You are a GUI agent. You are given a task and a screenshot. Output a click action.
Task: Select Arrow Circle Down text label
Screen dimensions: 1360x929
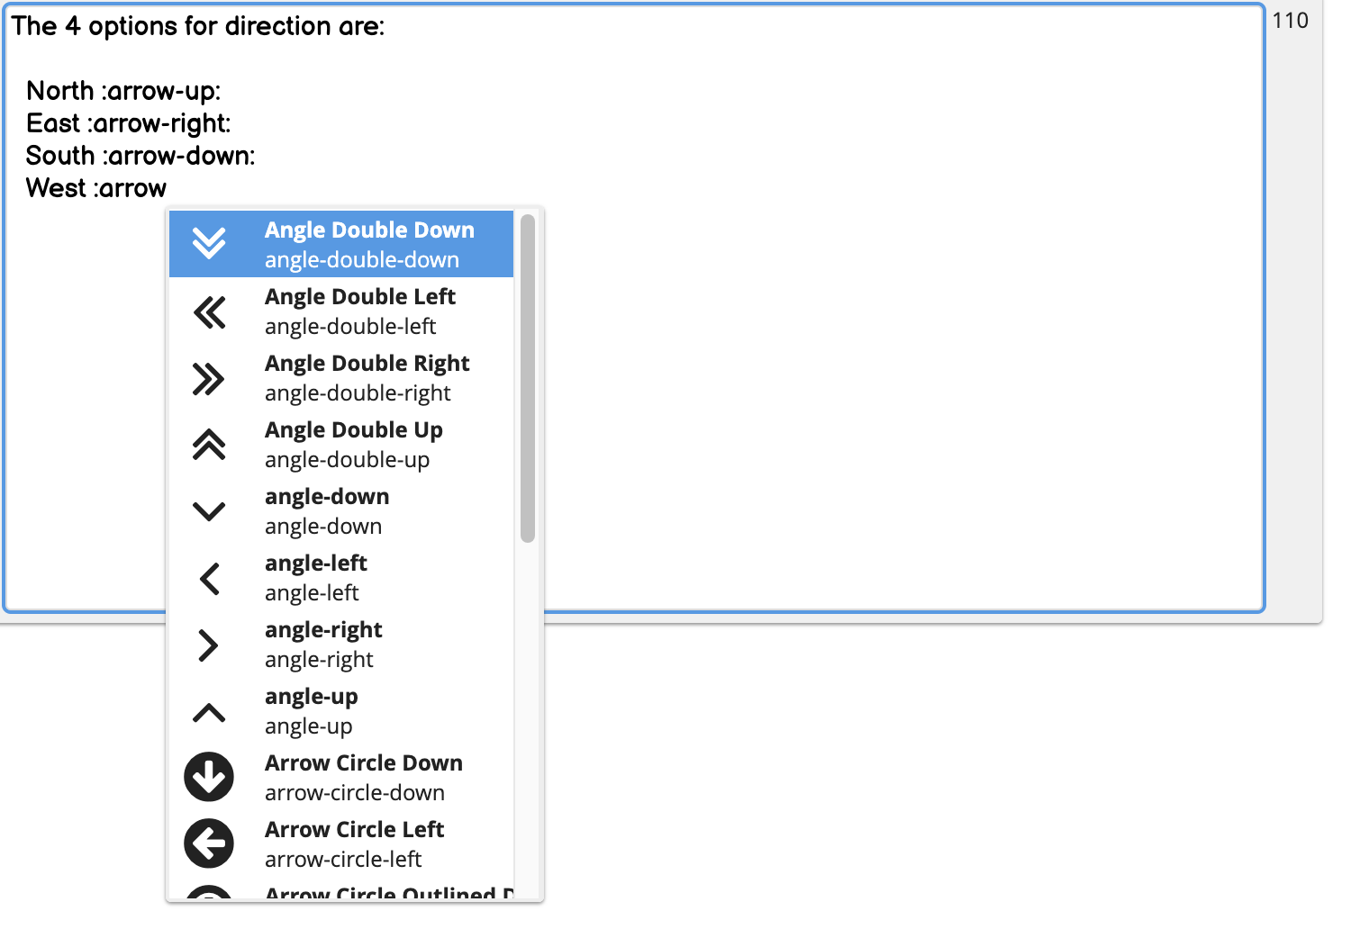tap(363, 763)
